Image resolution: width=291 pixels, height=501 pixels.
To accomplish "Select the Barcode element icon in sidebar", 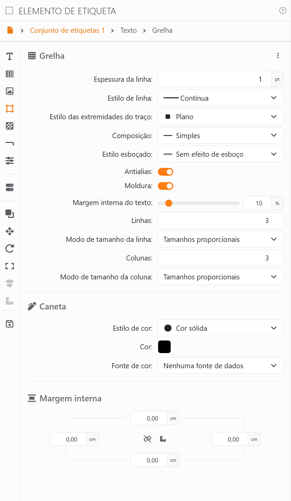I will pos(9,74).
